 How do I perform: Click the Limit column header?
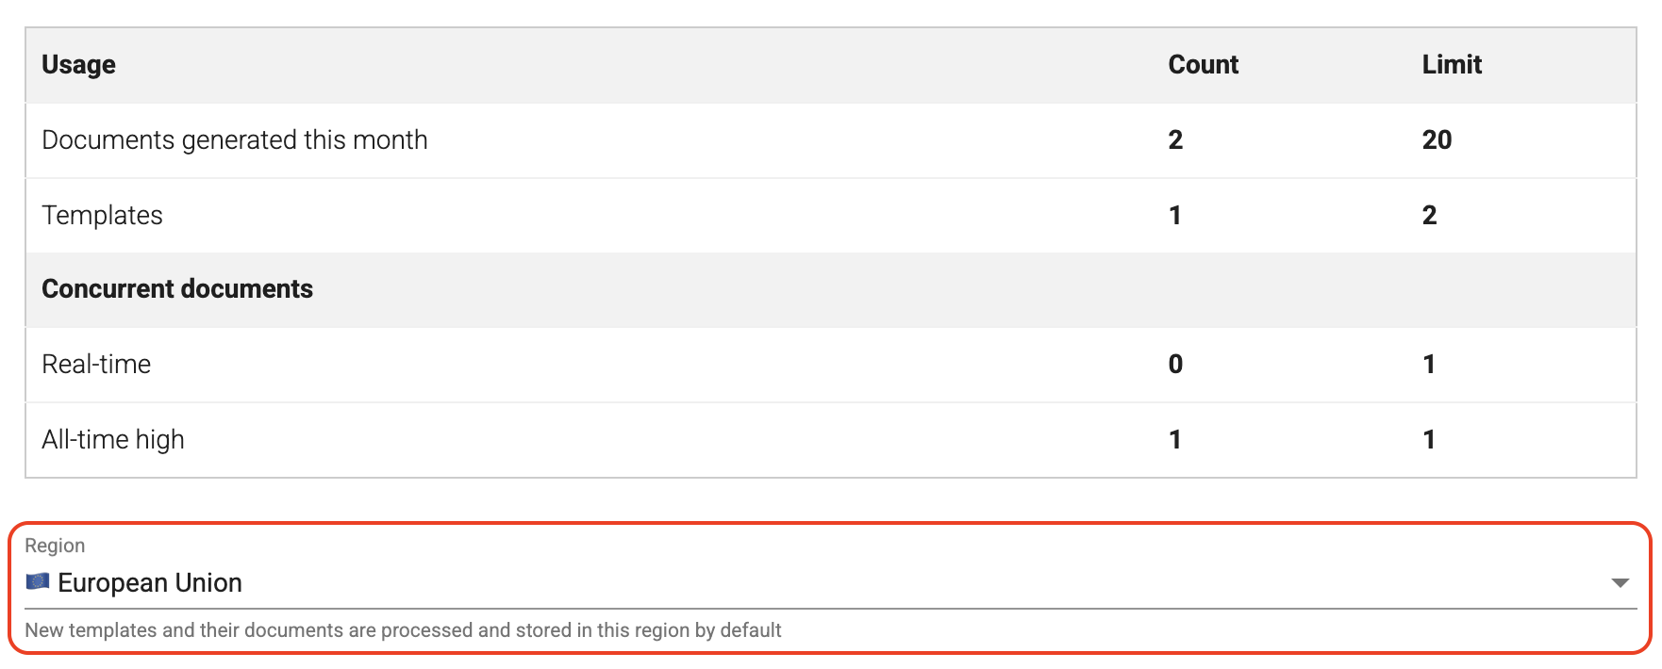(1452, 64)
